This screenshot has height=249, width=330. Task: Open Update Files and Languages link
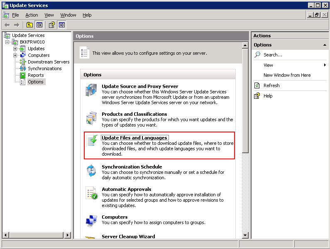(x=134, y=138)
